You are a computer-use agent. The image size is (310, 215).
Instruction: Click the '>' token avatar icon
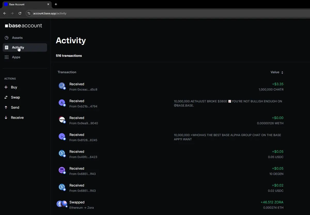click(x=62, y=136)
